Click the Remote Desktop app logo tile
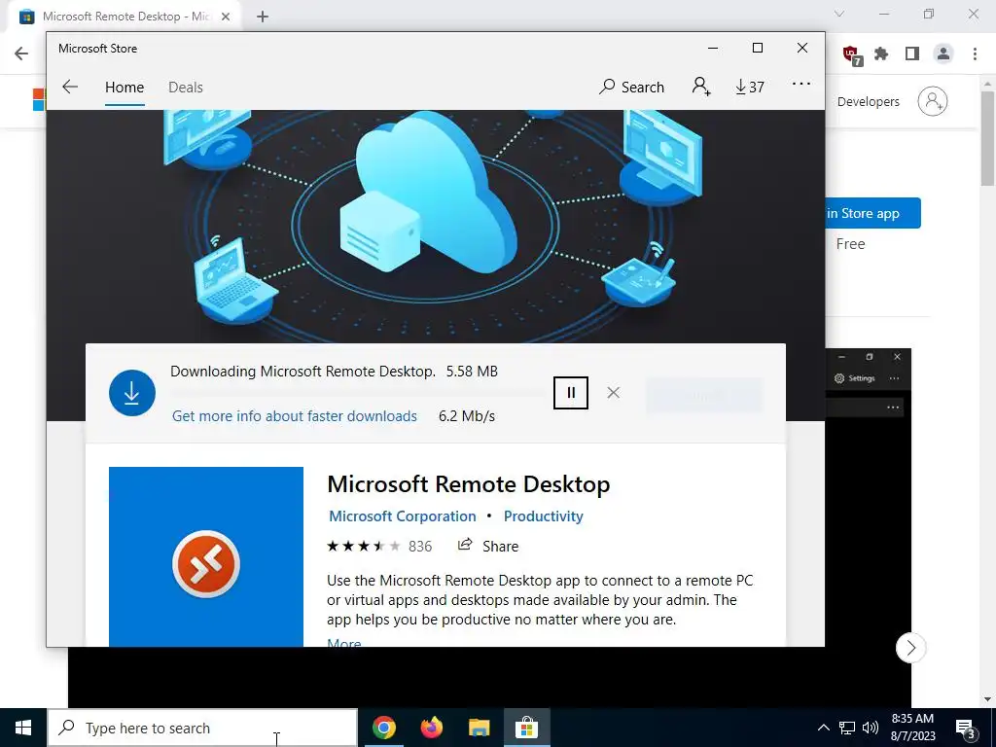 click(206, 557)
